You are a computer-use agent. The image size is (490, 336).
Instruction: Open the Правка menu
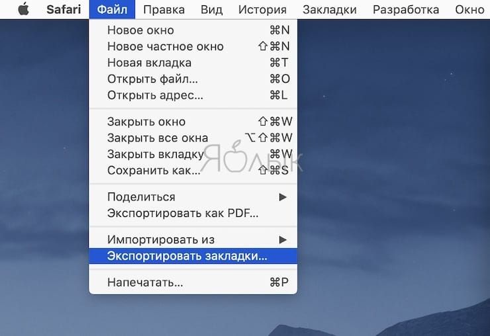tap(164, 10)
